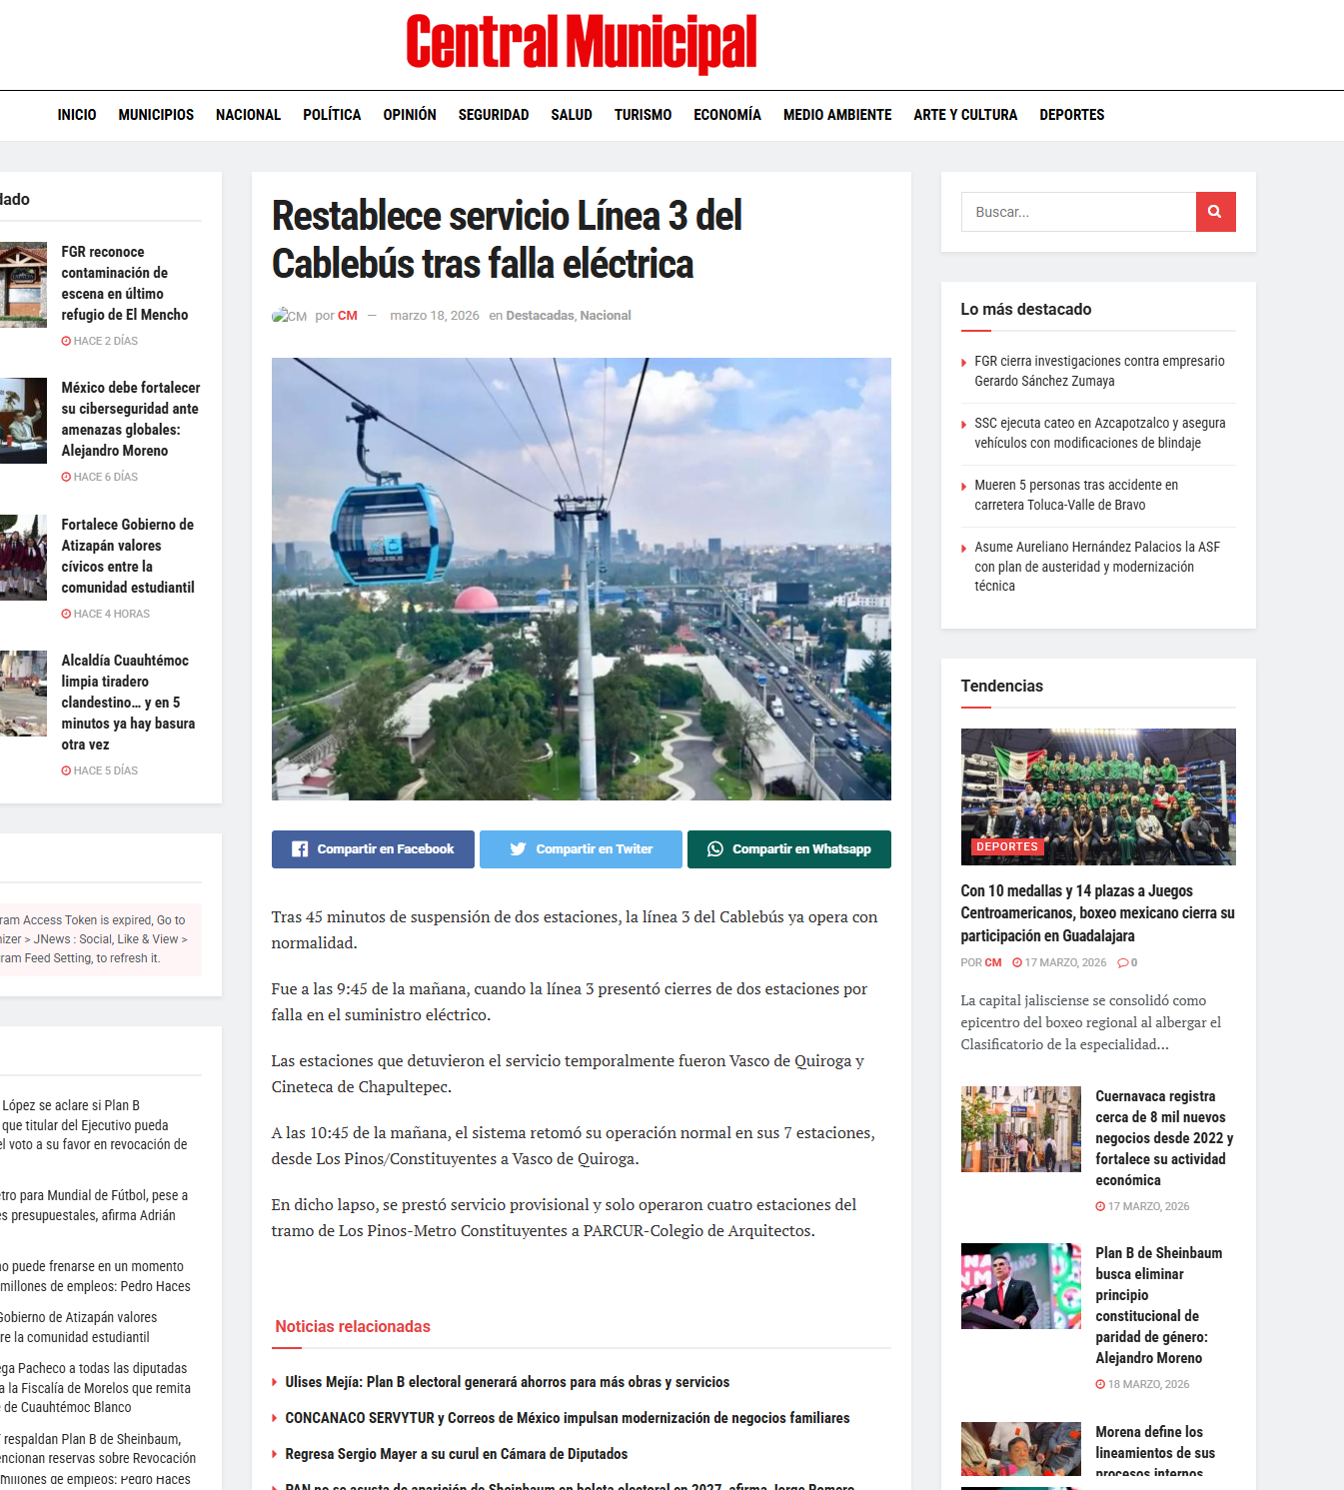Click the CM author link under boxing headline

click(x=993, y=963)
